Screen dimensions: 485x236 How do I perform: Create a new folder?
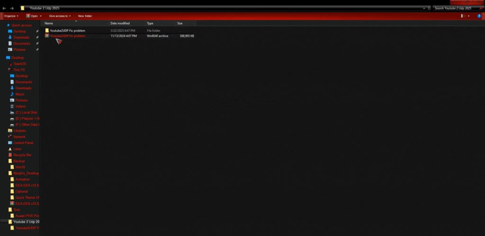coord(85,16)
